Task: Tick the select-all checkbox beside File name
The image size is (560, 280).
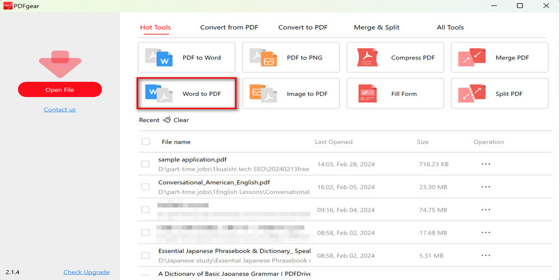Action: [x=146, y=142]
